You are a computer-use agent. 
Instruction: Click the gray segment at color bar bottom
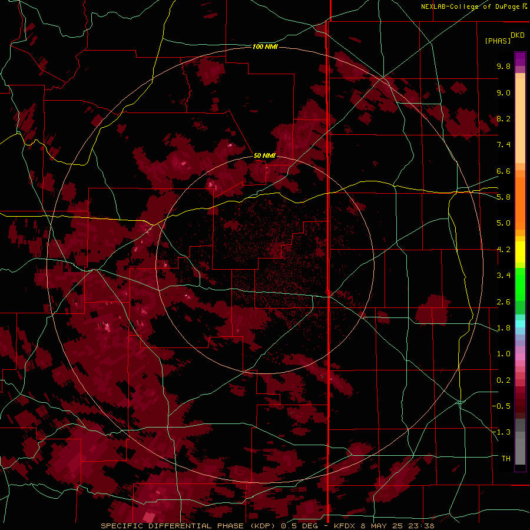coord(520,443)
